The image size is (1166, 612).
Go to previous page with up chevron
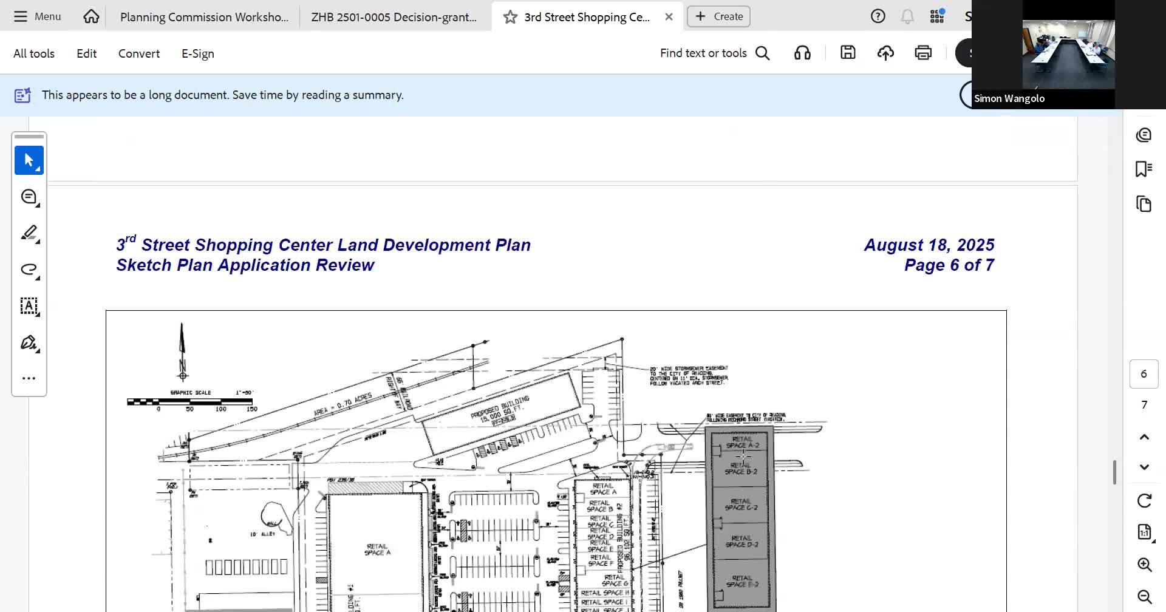coord(1144,437)
